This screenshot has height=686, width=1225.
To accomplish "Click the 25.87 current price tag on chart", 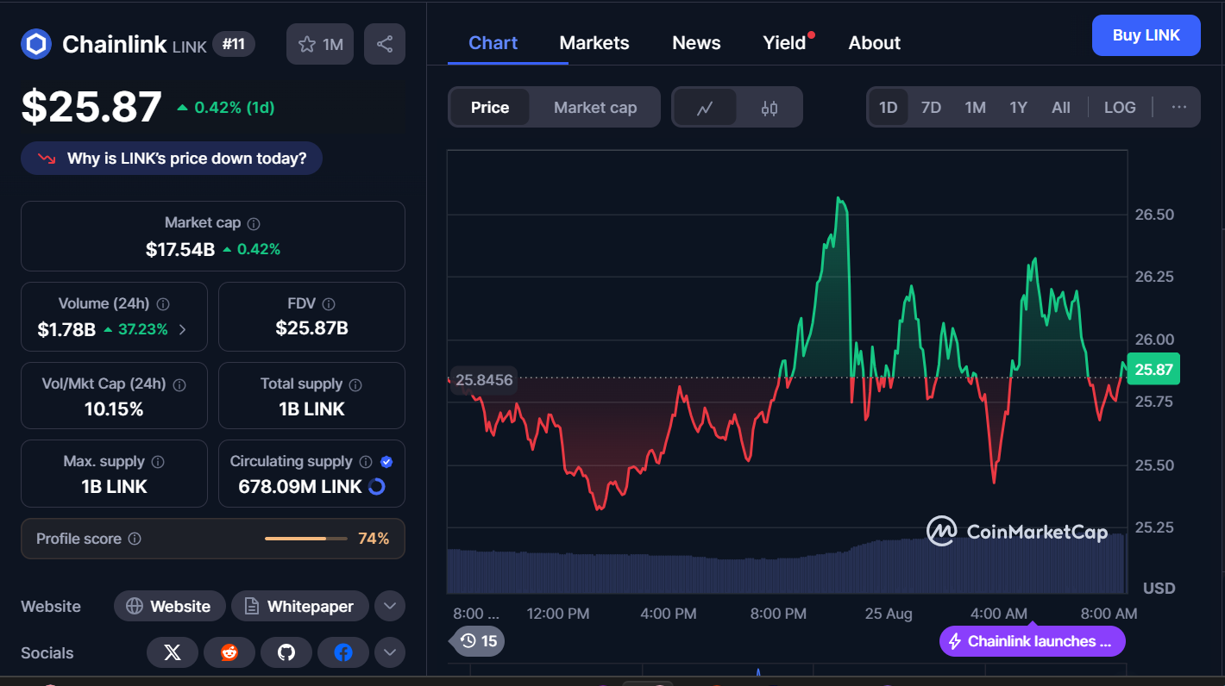I will (1153, 370).
